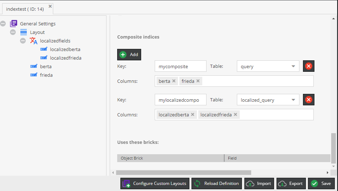Remove localizedberta tag from Columns
This screenshot has width=338, height=191.
click(x=193, y=115)
